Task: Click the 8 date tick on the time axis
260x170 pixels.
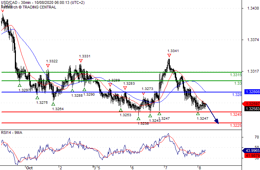Action: pos(200,168)
